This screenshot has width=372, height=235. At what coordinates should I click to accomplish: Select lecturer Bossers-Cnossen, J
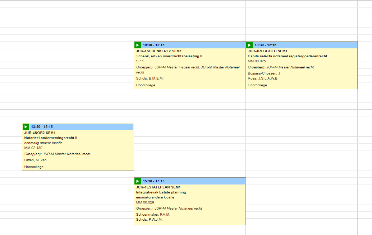point(264,73)
